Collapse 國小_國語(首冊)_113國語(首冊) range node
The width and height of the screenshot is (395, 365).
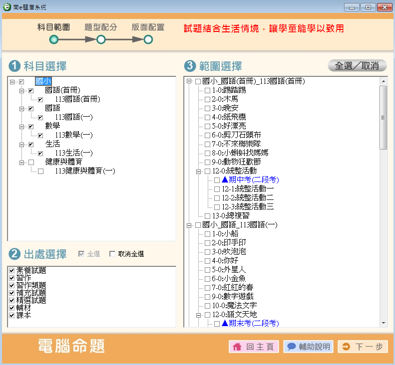pyautogui.click(x=189, y=81)
